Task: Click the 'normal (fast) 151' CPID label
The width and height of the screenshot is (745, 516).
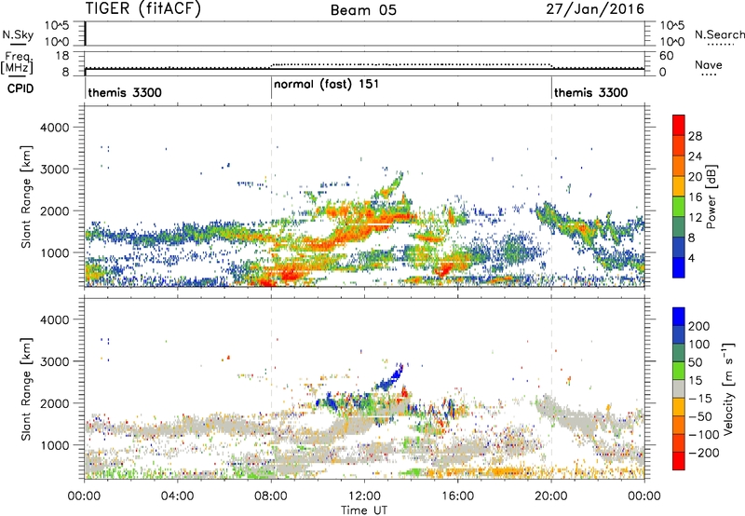Action: click(327, 85)
